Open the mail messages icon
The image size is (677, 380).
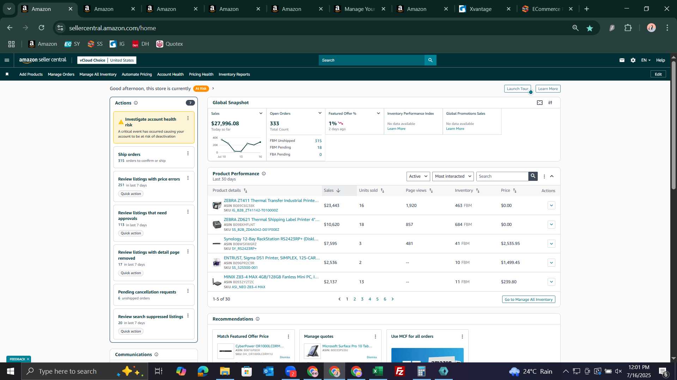pyautogui.click(x=622, y=60)
